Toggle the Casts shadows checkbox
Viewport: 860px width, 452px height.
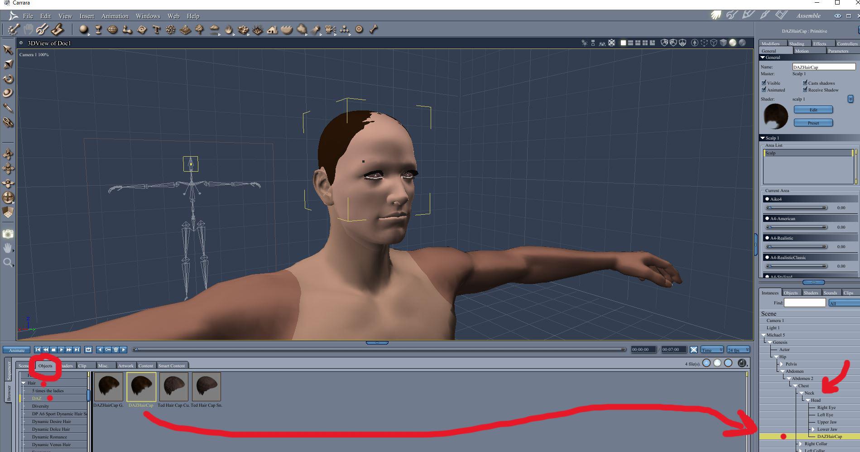click(805, 83)
